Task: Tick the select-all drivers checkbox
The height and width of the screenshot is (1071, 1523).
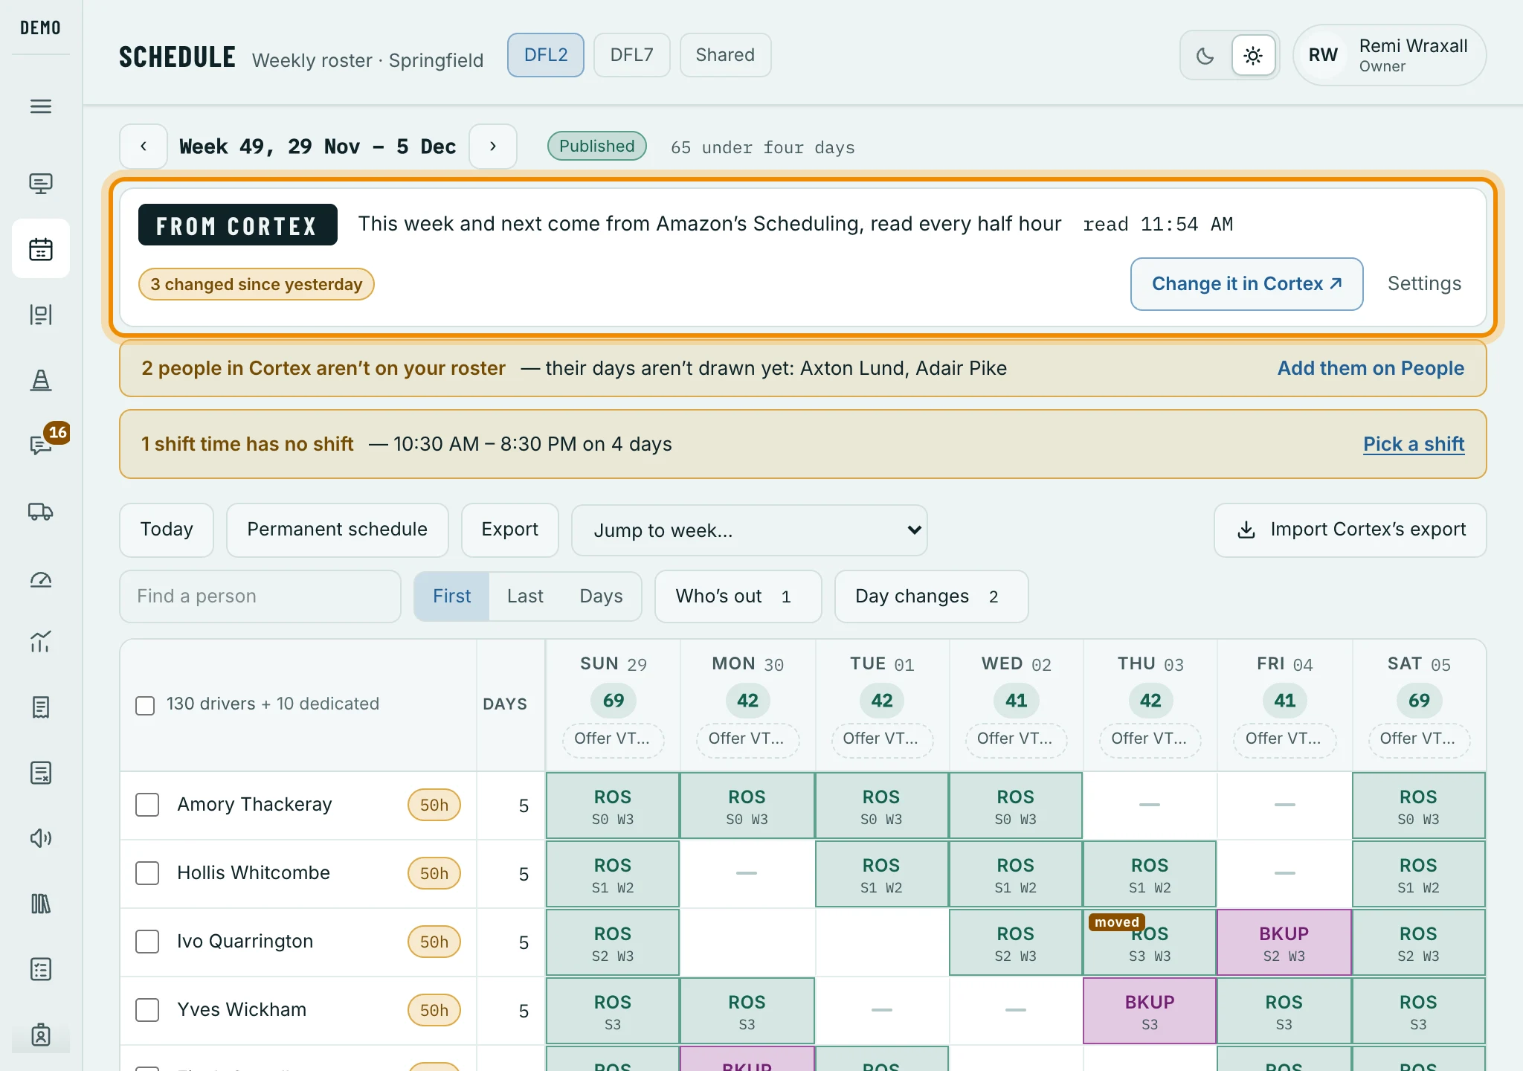Action: 145,705
